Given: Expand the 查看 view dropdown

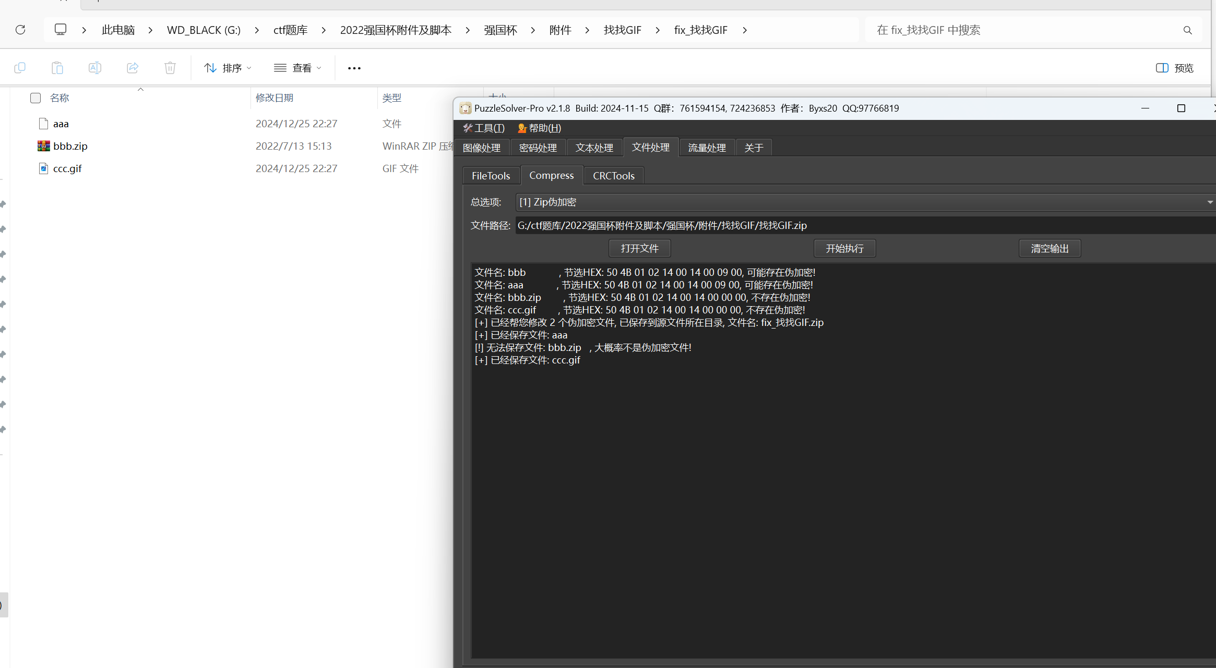Looking at the screenshot, I should click(x=297, y=68).
